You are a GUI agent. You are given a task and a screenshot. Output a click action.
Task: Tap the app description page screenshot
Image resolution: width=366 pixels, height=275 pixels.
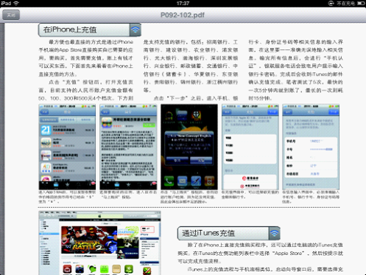coord(128,147)
